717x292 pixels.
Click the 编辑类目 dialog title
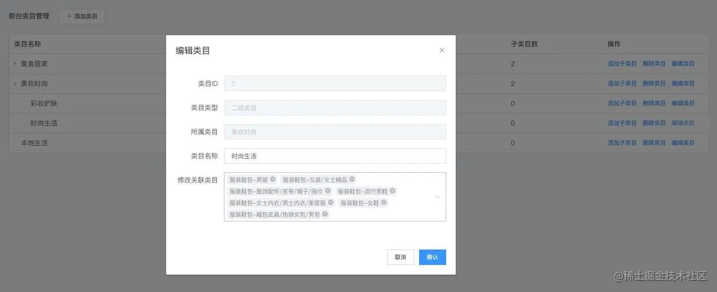193,50
